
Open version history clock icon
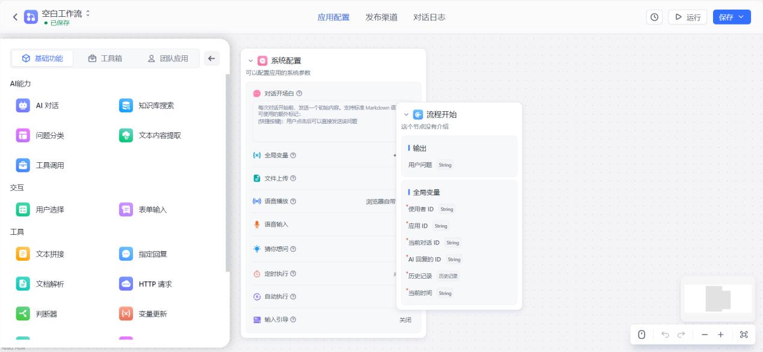[655, 17]
